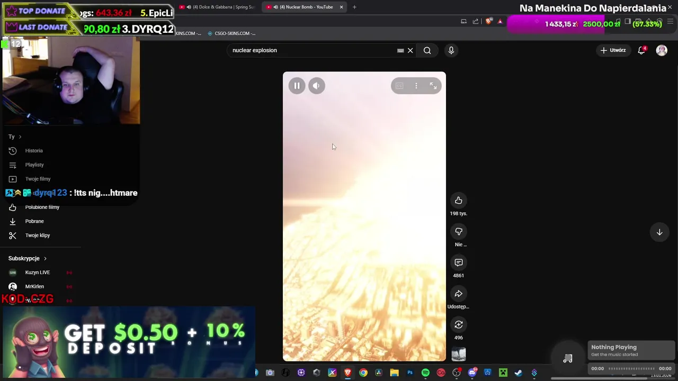
Task: Click the Nothing Playing media widget title
Action: tap(614, 347)
